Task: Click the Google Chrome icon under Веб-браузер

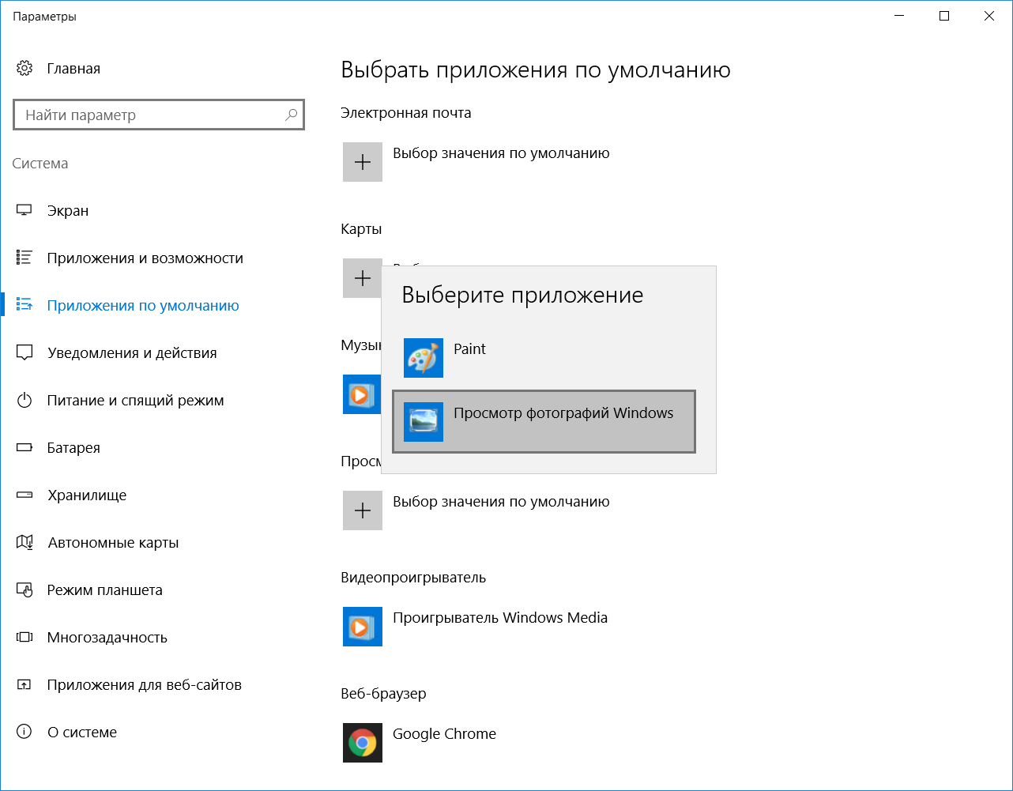Action: point(363,743)
